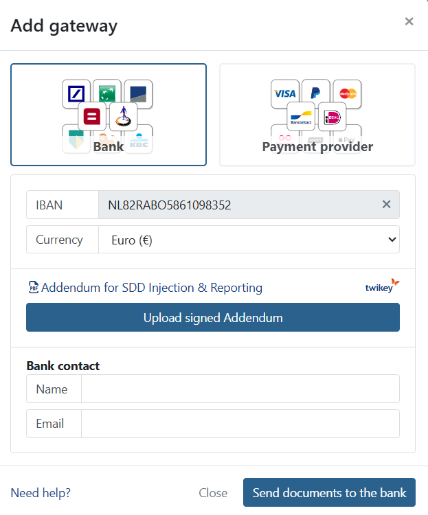Click the Deutsche Bank logo icon
This screenshot has height=515, width=428.
tap(76, 94)
